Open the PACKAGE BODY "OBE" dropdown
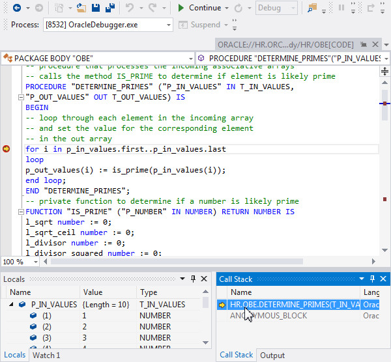The height and width of the screenshot is (362, 391). [191, 58]
